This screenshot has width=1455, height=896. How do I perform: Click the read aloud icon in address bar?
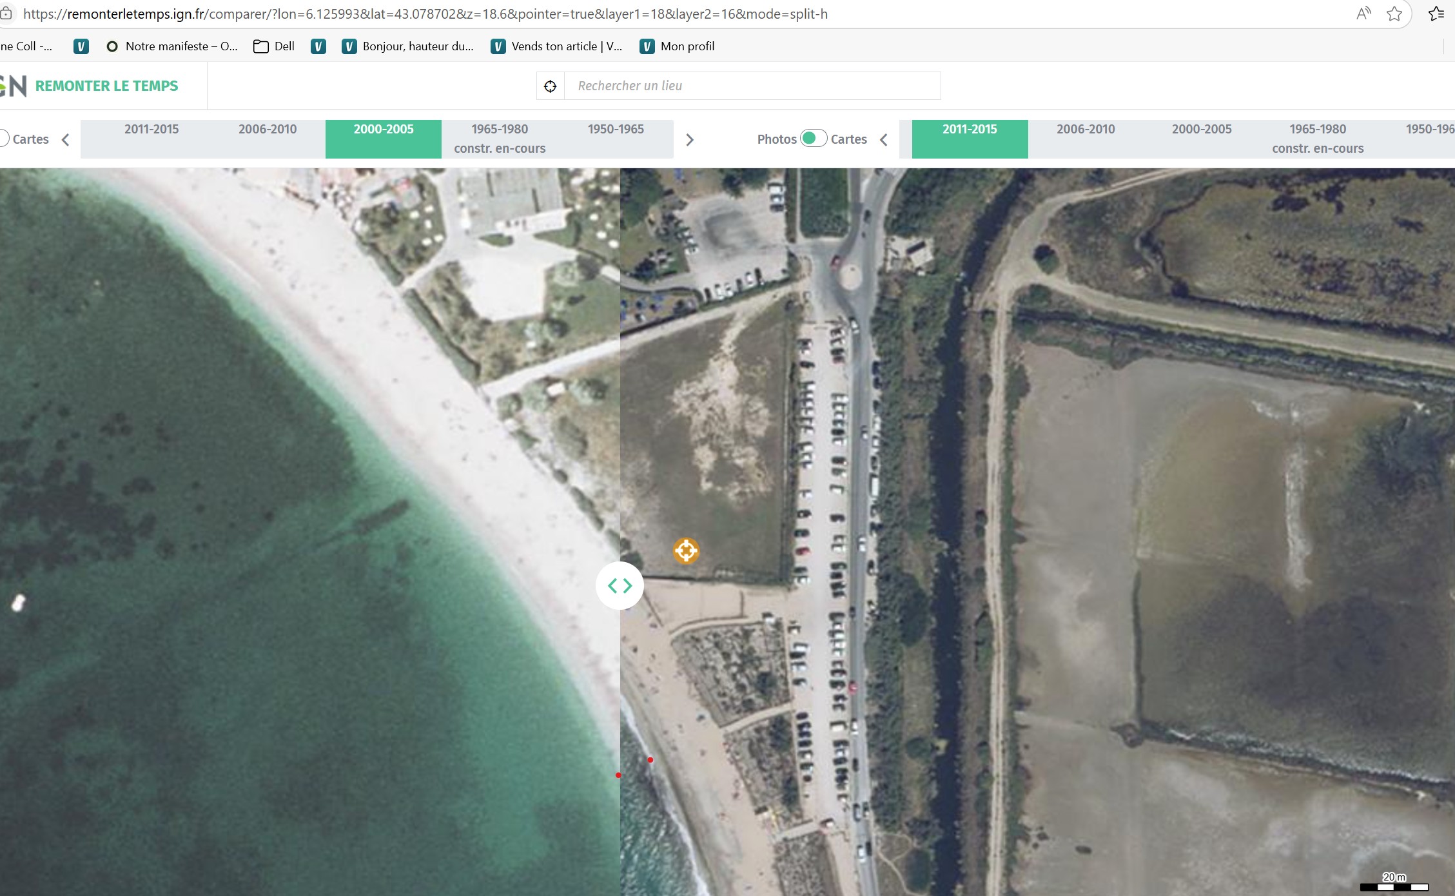tap(1363, 14)
